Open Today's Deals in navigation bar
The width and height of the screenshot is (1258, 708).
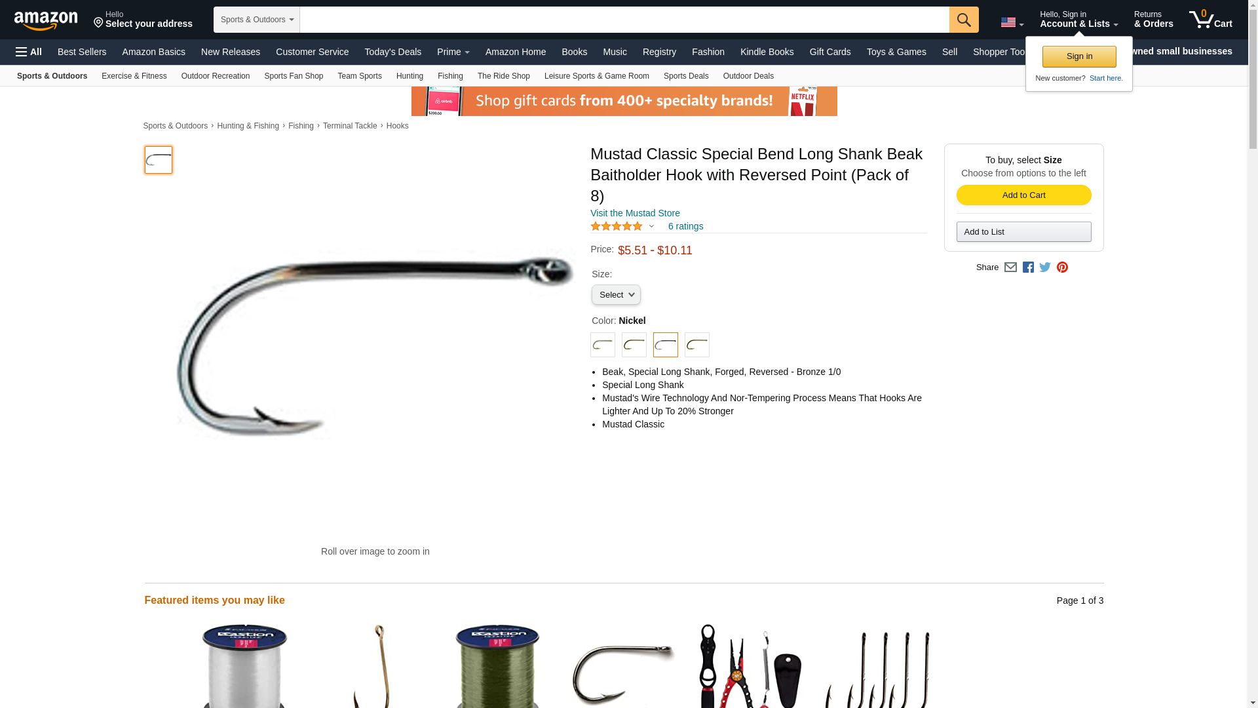tap(392, 52)
